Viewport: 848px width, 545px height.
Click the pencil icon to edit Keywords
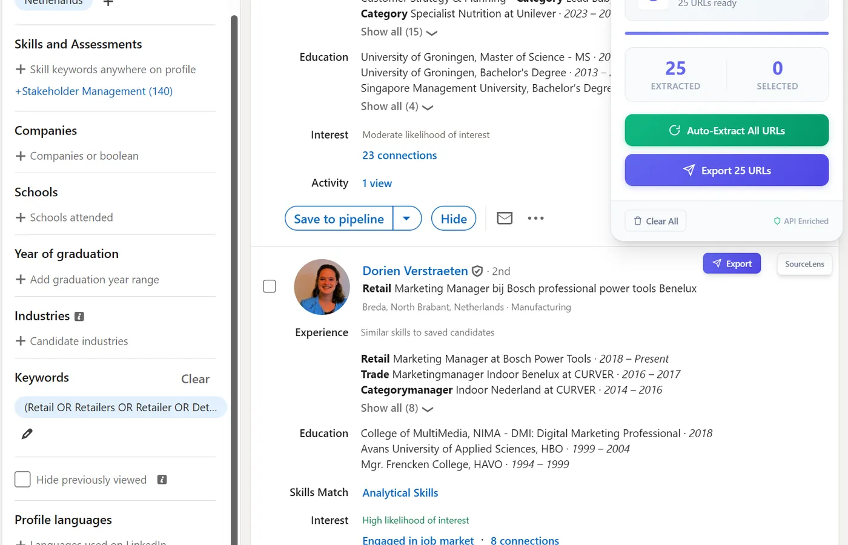pyautogui.click(x=27, y=434)
